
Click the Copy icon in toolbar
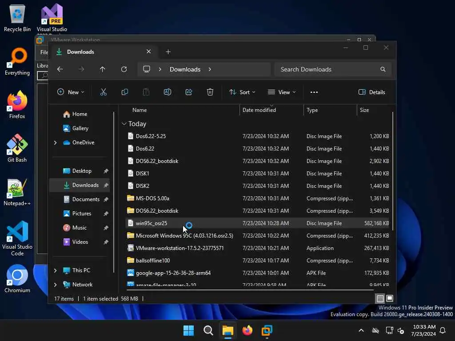(125, 92)
